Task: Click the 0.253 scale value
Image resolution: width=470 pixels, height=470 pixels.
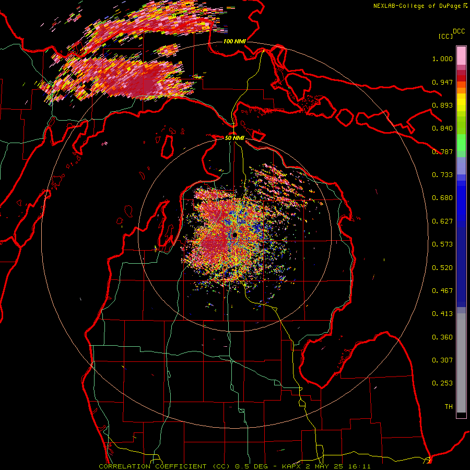Action: 442,383
